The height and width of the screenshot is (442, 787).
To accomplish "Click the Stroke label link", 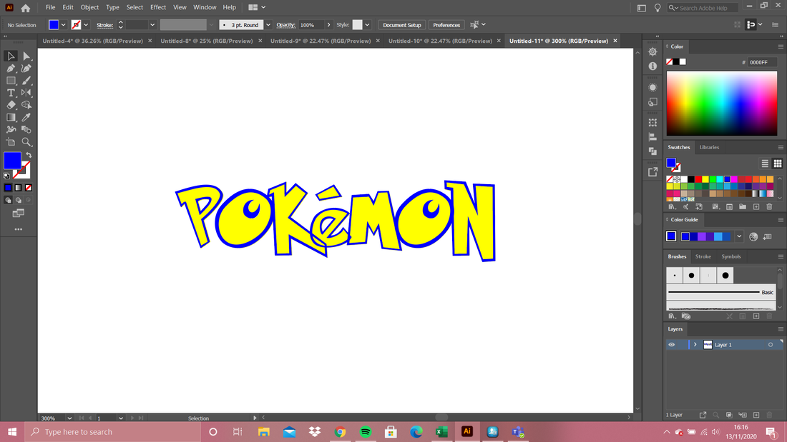I will [105, 24].
